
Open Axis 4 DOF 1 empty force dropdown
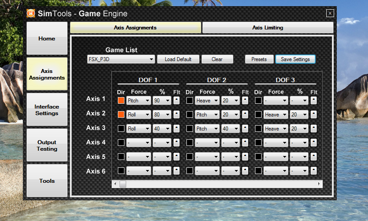click(138, 143)
